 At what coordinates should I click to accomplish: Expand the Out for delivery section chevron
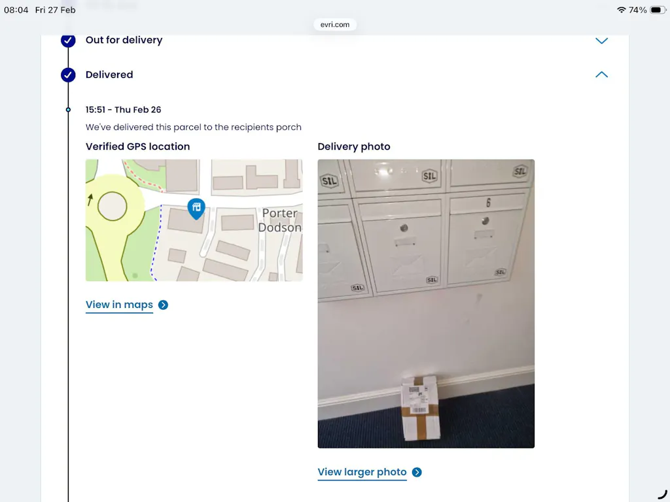click(601, 41)
